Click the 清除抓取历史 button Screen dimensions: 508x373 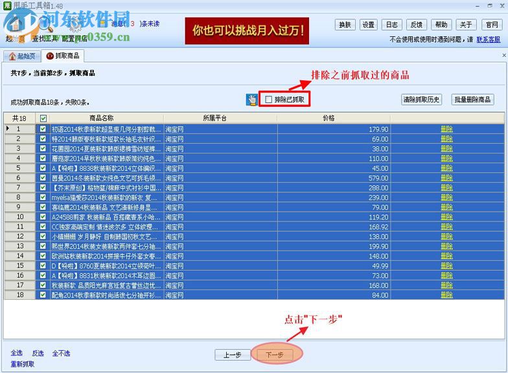pyautogui.click(x=421, y=100)
